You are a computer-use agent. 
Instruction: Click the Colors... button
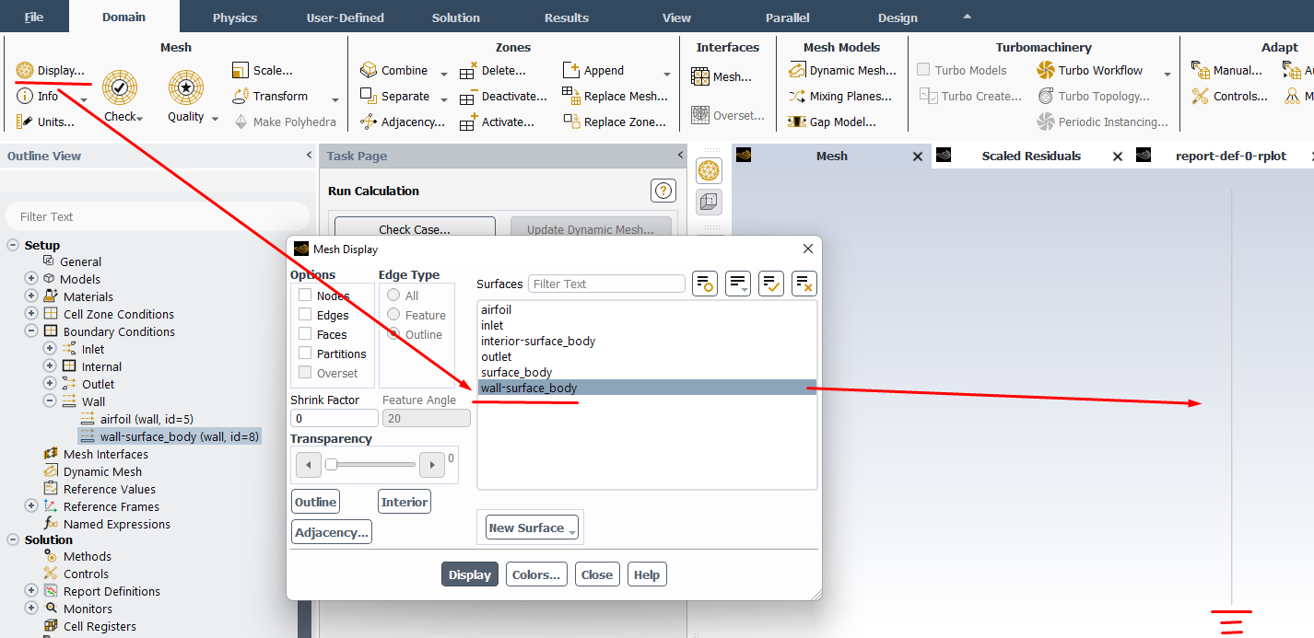(535, 574)
